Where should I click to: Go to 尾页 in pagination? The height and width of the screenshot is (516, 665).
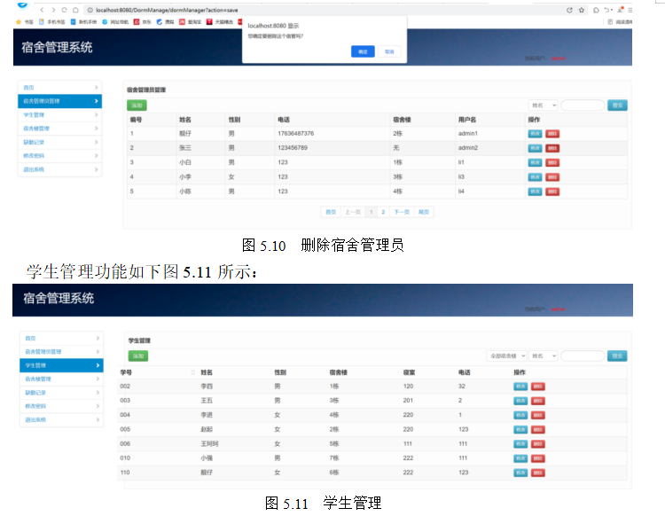(423, 212)
